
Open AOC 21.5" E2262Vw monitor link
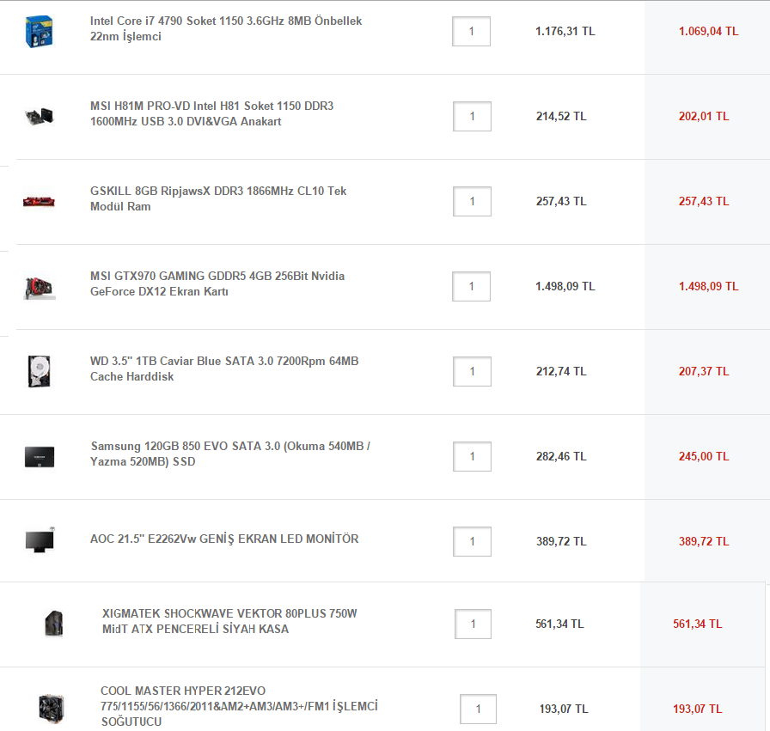224,539
